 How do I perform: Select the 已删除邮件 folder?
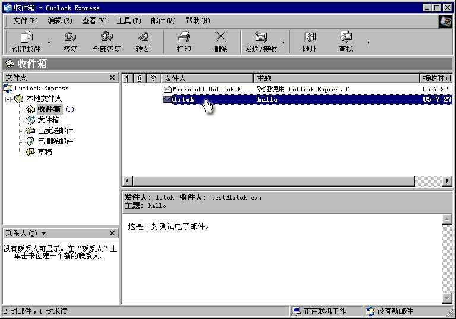click(x=55, y=141)
